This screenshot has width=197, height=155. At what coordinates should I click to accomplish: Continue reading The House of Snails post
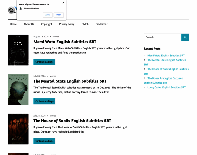tap(44, 141)
